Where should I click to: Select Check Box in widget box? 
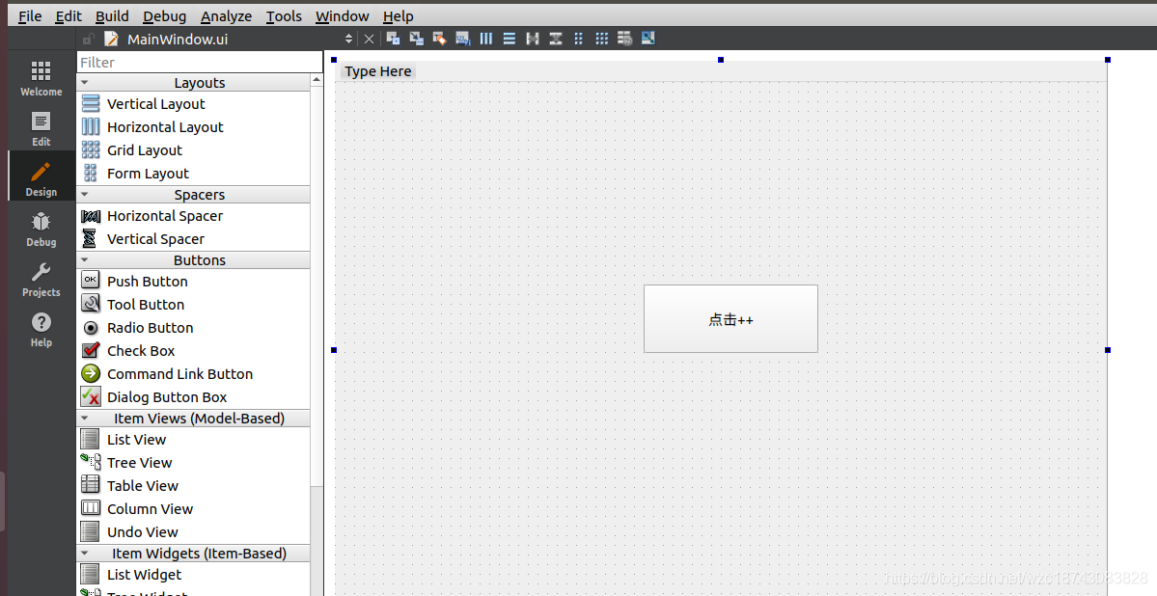pos(193,351)
